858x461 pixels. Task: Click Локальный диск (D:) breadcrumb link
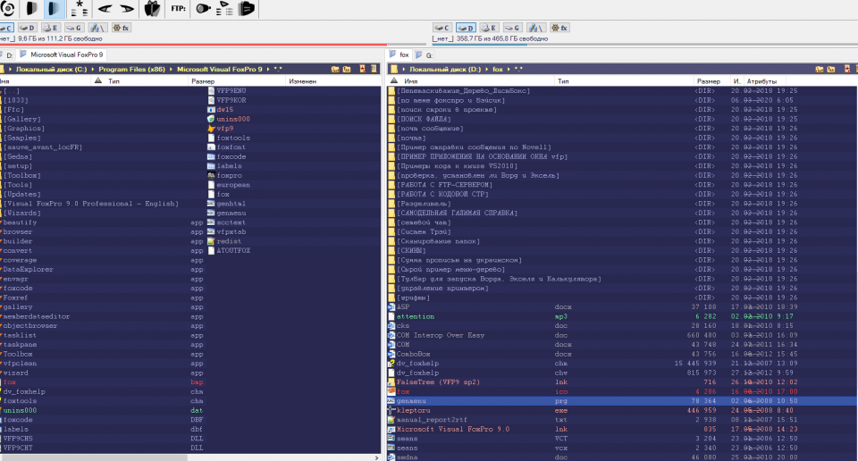coord(444,69)
